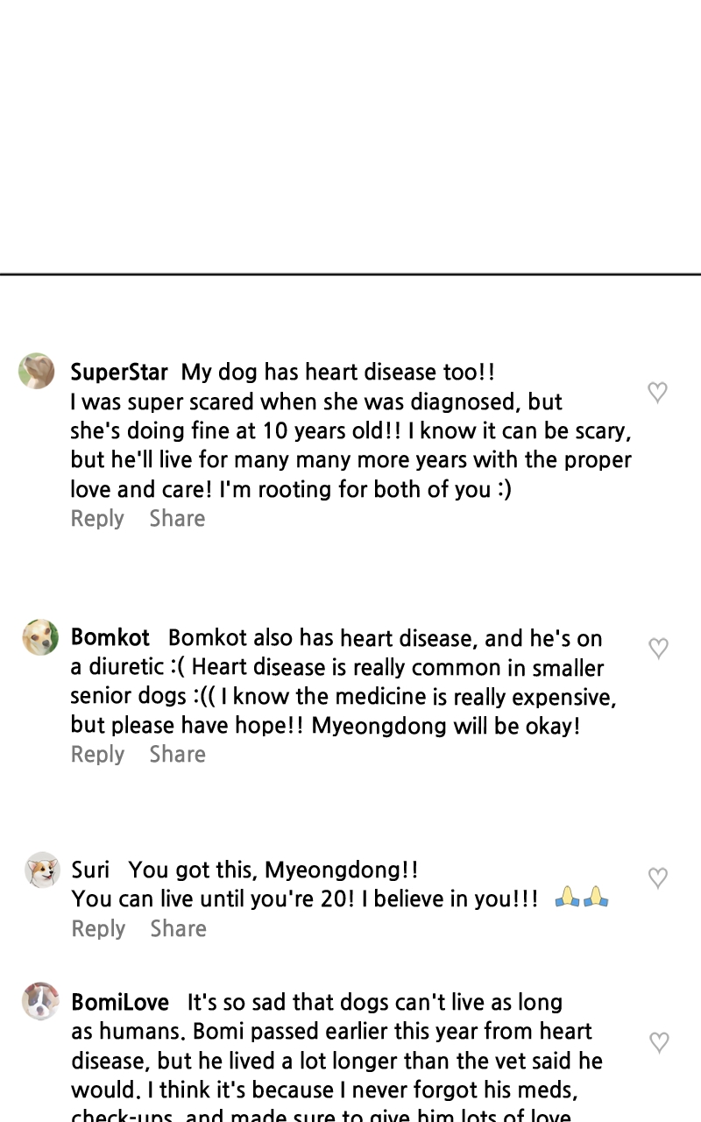The image size is (701, 1122).
Task: Reply to SuperStar's comment
Action: pyautogui.click(x=97, y=518)
